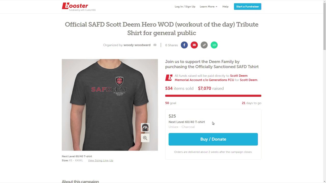Screen dimensions: 326x183
Task: Open View Sizing Line-Up link
Action: [x=101, y=160]
